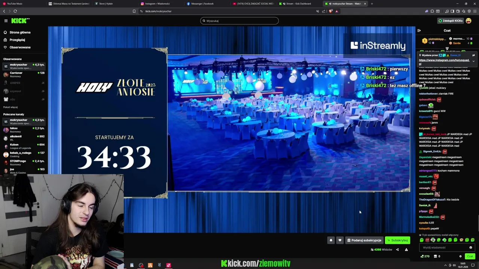Expand the pinned message chevron

pos(473,61)
